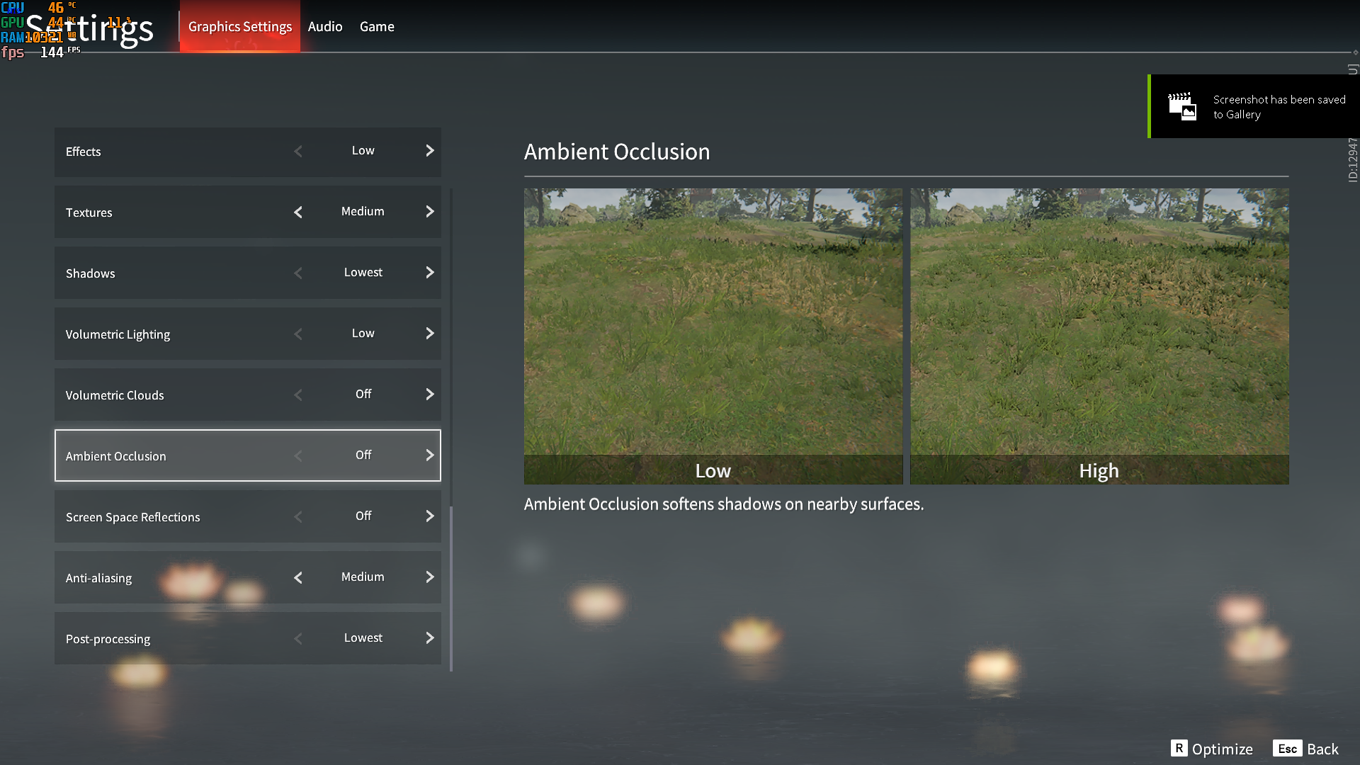Viewport: 1360px width, 765px height.
Task: Click left arrow next to Anti-aliasing
Action: [x=298, y=577]
